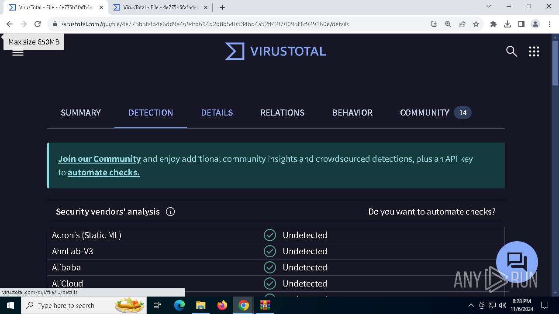
Task: Open the zoom magnifier icon in address bar
Action: click(448, 24)
